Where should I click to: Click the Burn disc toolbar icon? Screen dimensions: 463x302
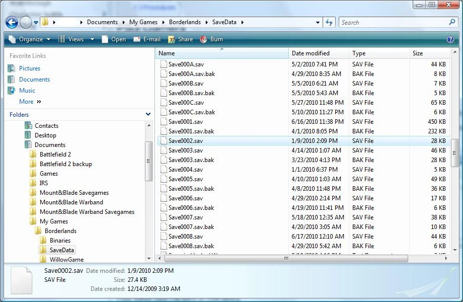coord(204,39)
